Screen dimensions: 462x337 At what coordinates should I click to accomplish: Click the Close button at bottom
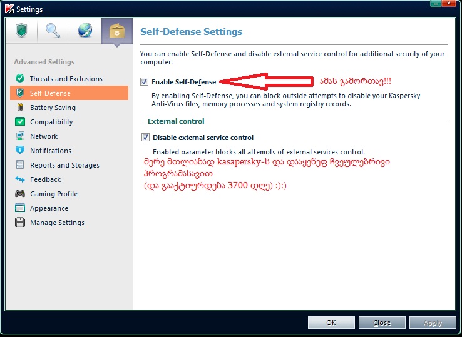(x=382, y=323)
